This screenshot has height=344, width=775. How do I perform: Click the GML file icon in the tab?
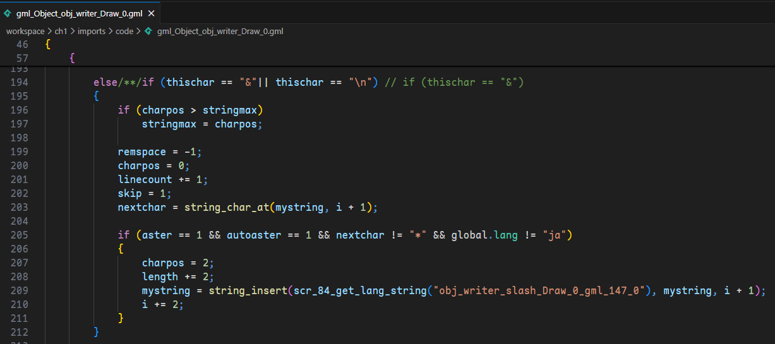[8, 13]
